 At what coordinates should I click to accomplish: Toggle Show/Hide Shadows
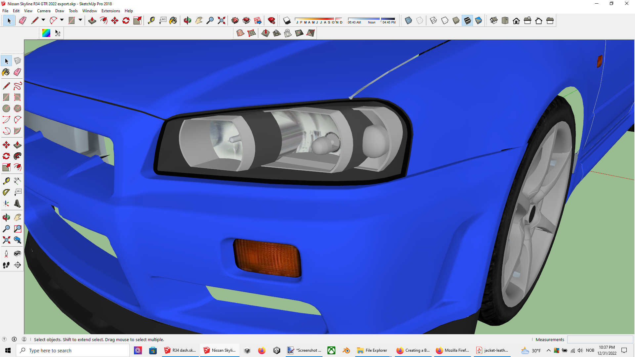(287, 20)
